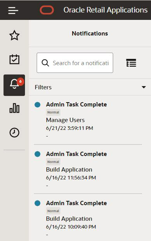Viewport: 151px width, 241px height.
Task: Click the Oracle logo icon
Action: (47, 10)
